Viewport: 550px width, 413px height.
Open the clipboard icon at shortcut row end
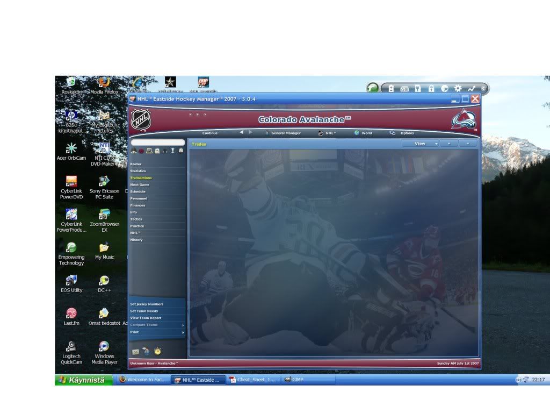point(181,151)
